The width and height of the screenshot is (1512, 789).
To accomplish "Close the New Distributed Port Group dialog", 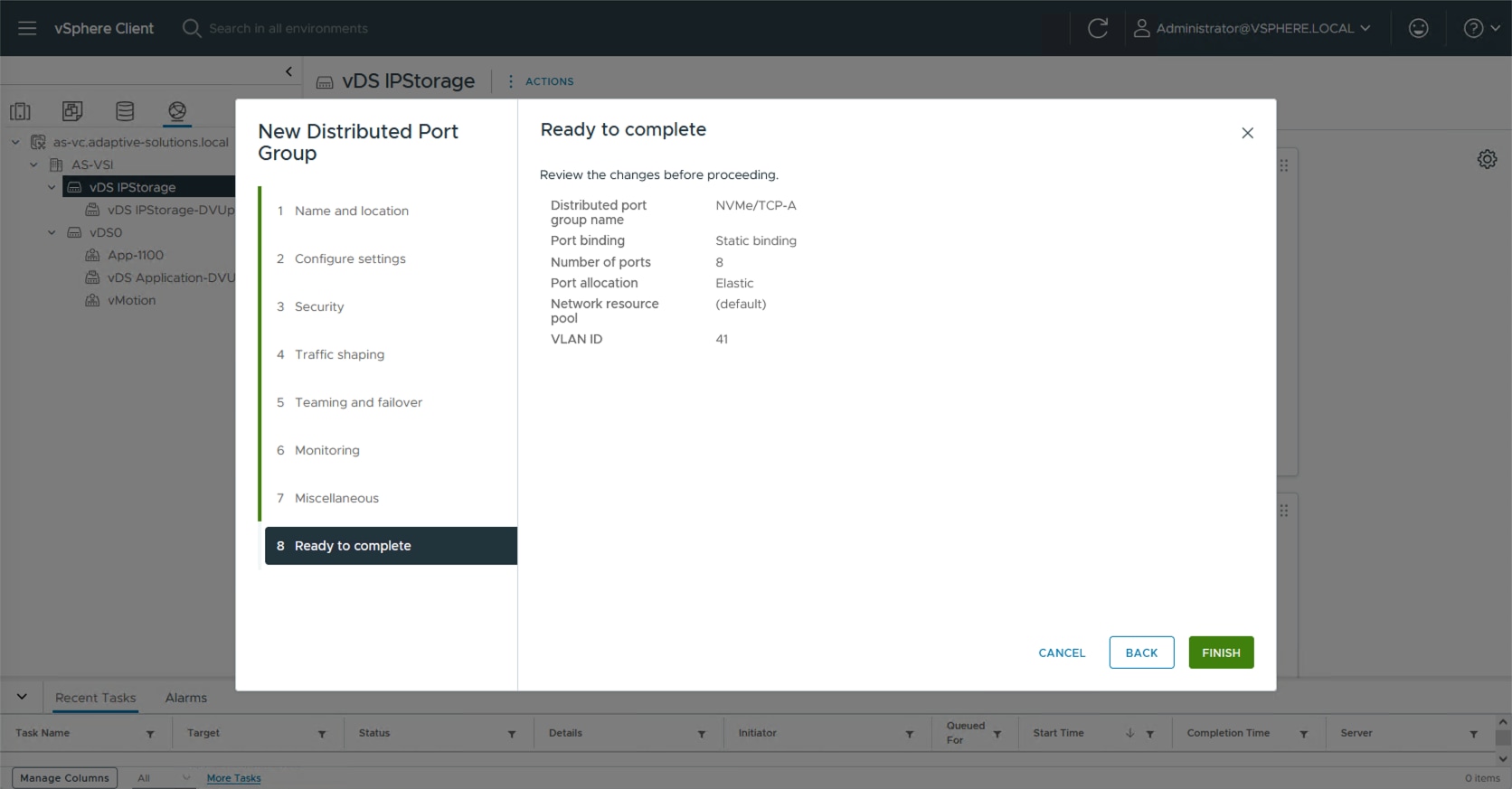I will click(x=1247, y=133).
